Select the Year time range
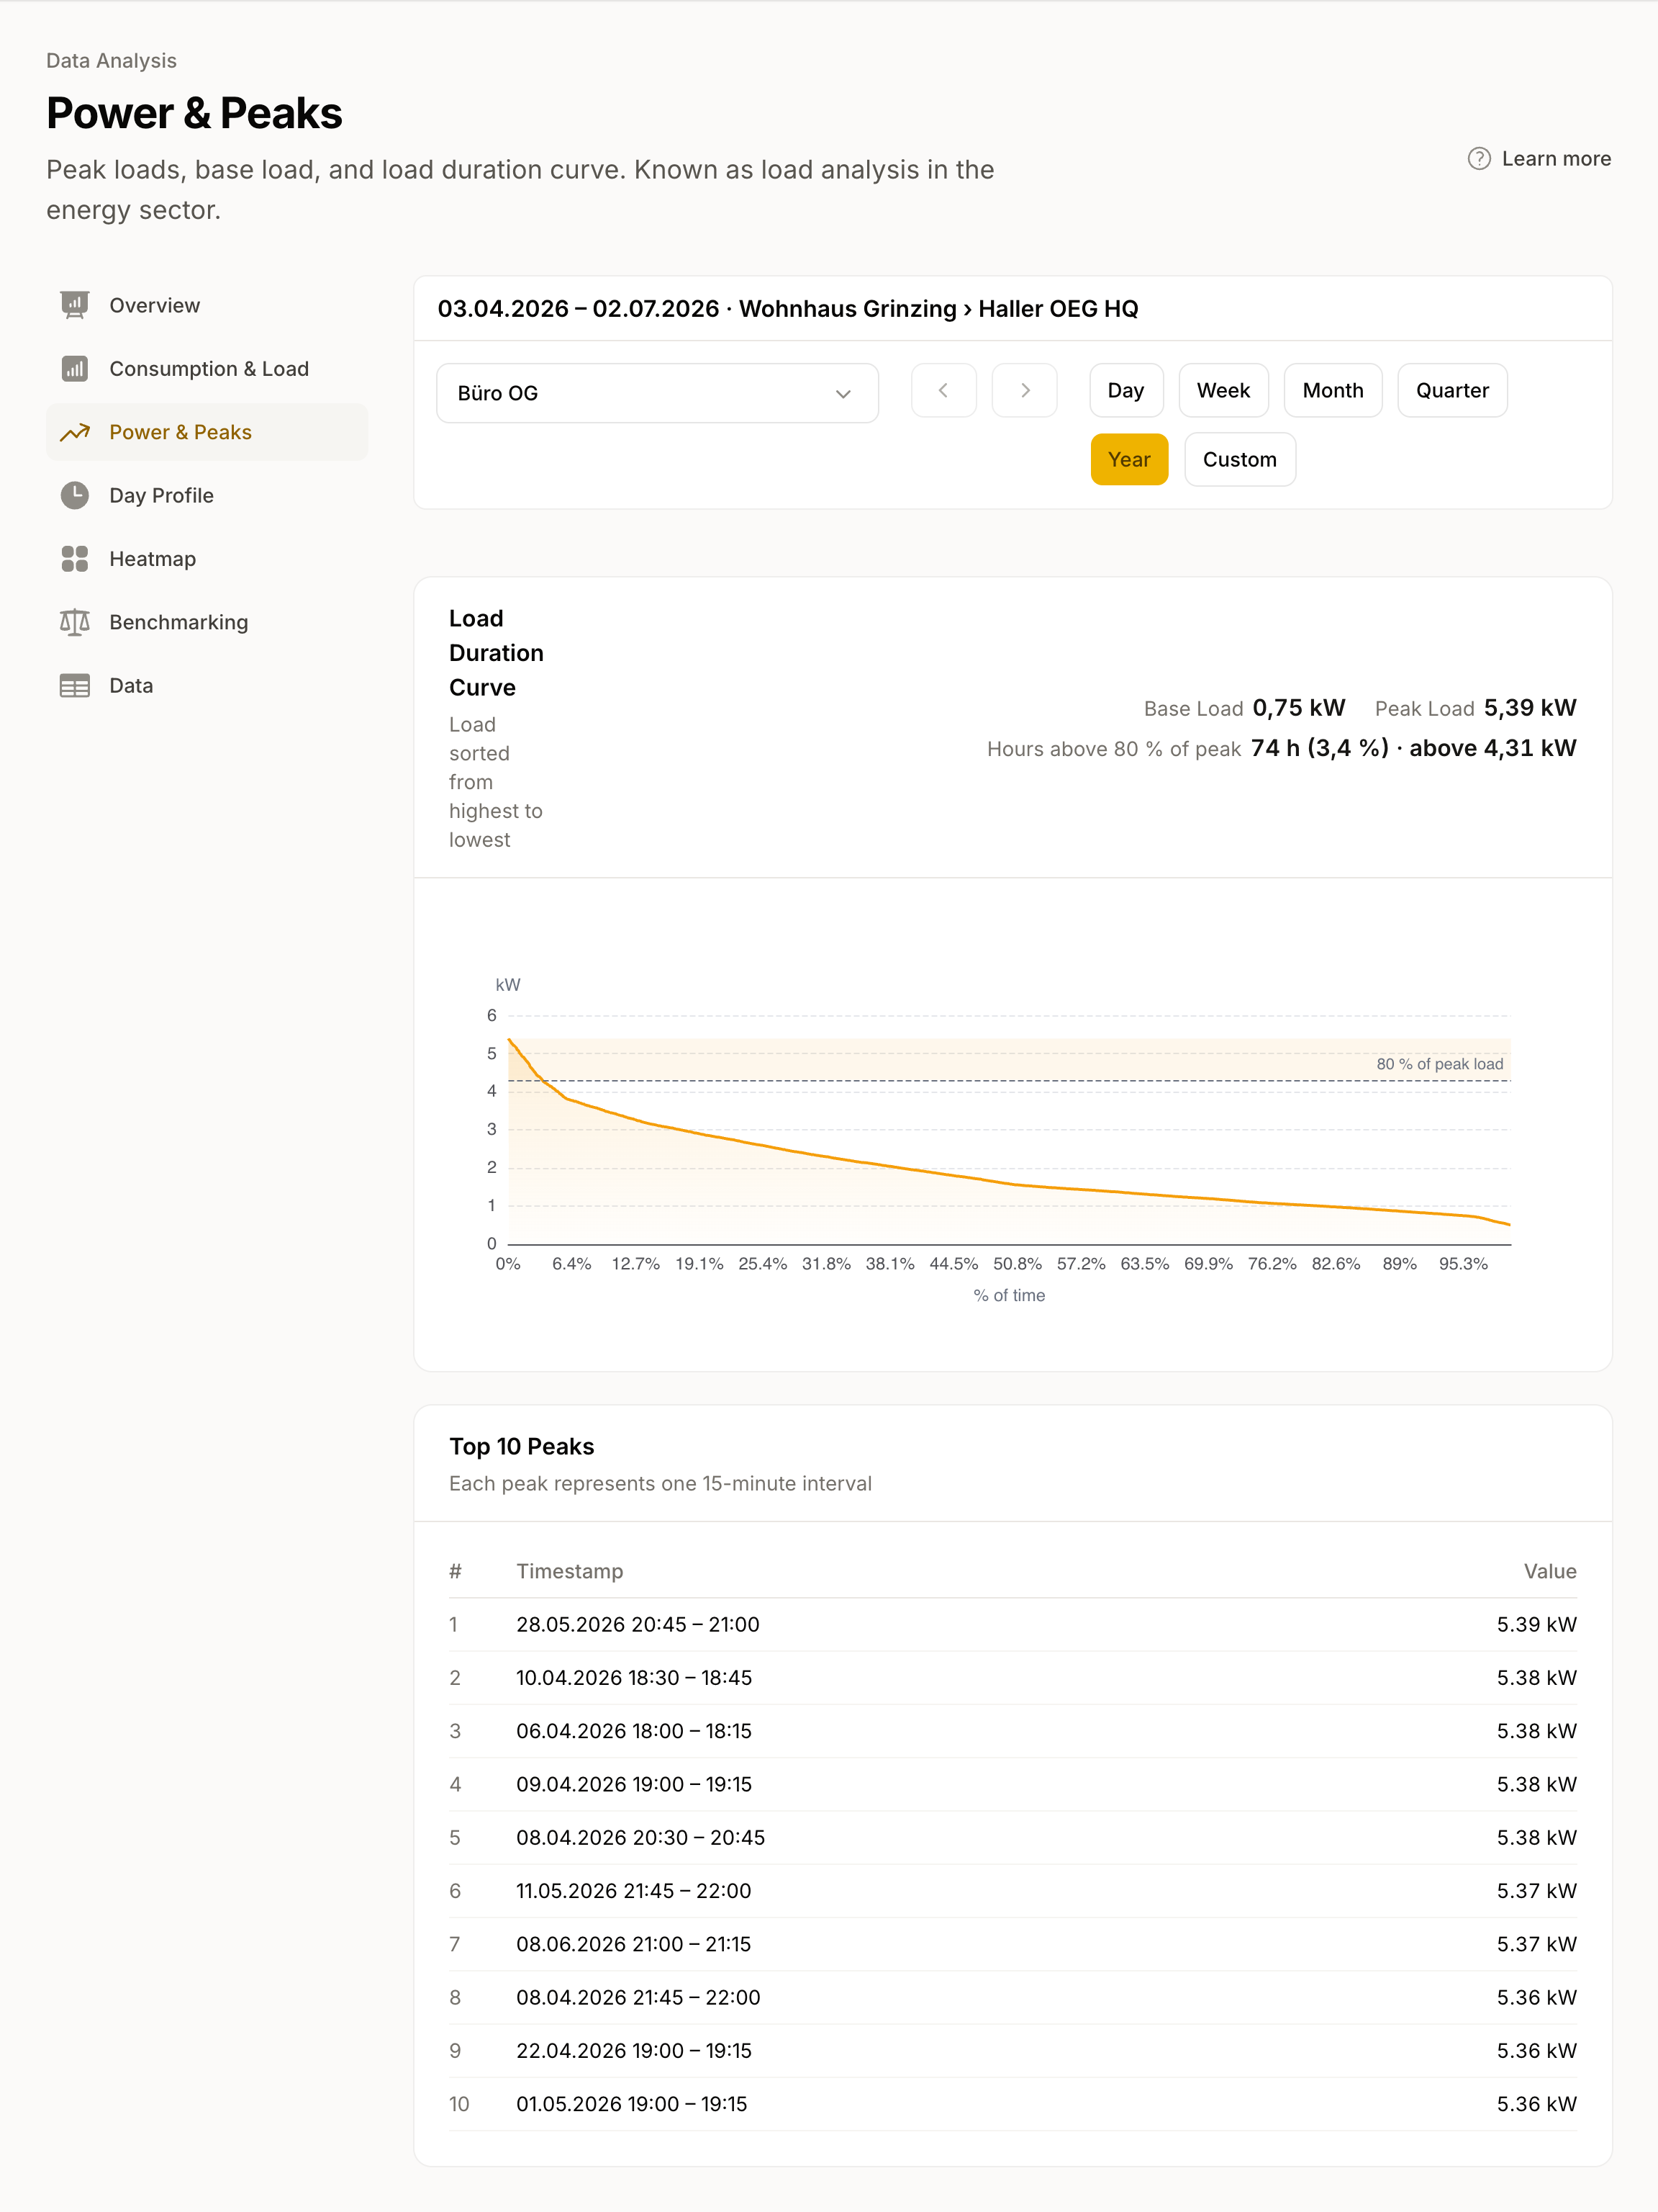This screenshot has height=2212, width=1658. click(1129, 459)
